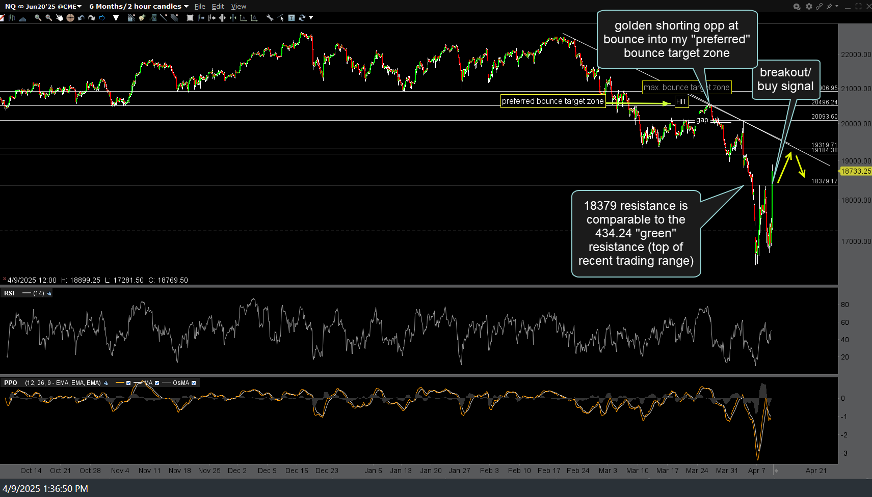872x497 pixels.
Task: Open chart settings wrench icon
Action: click(270, 18)
